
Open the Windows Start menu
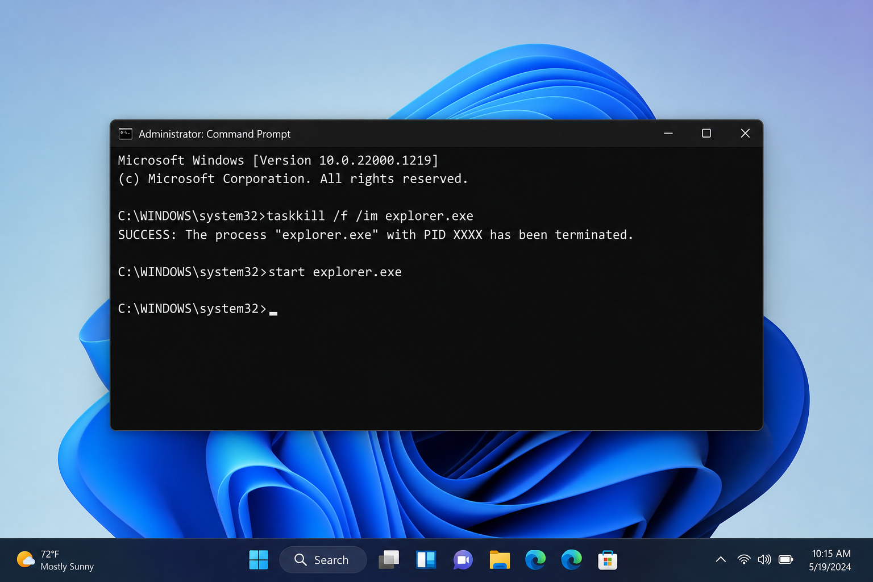259,560
